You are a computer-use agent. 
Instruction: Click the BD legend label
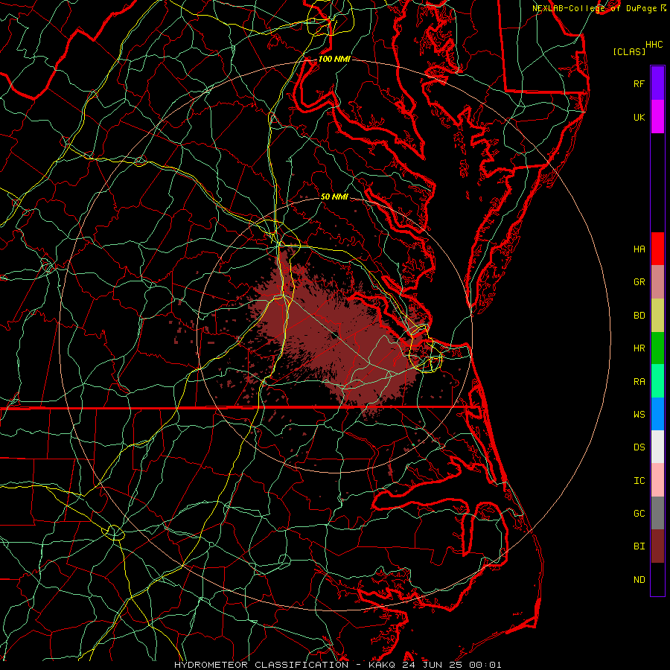[x=639, y=316]
